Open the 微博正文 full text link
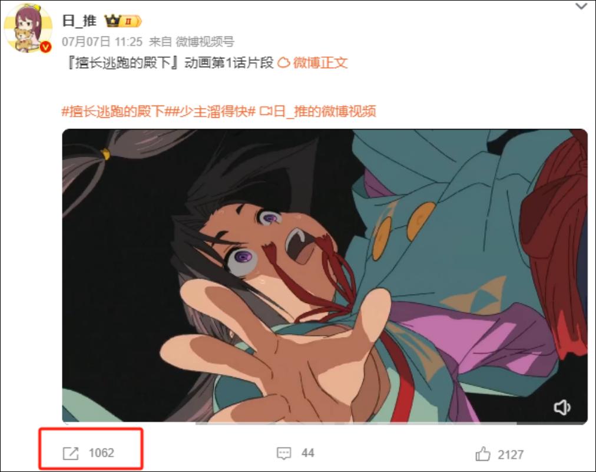596x472 pixels. 320,62
